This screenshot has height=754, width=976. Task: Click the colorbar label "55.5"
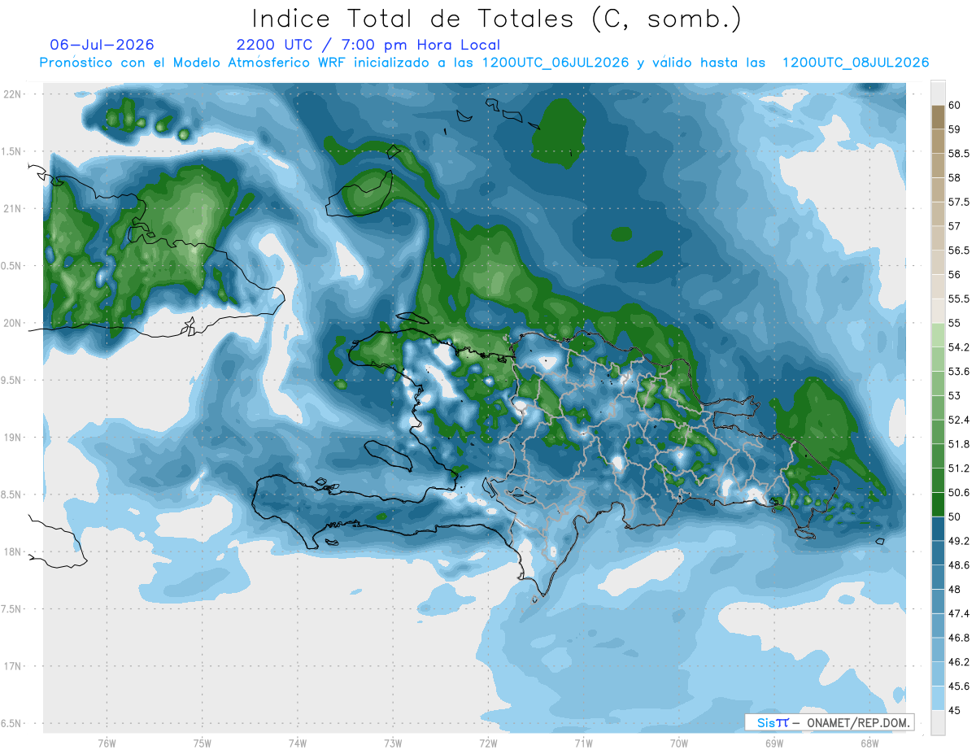(x=959, y=299)
